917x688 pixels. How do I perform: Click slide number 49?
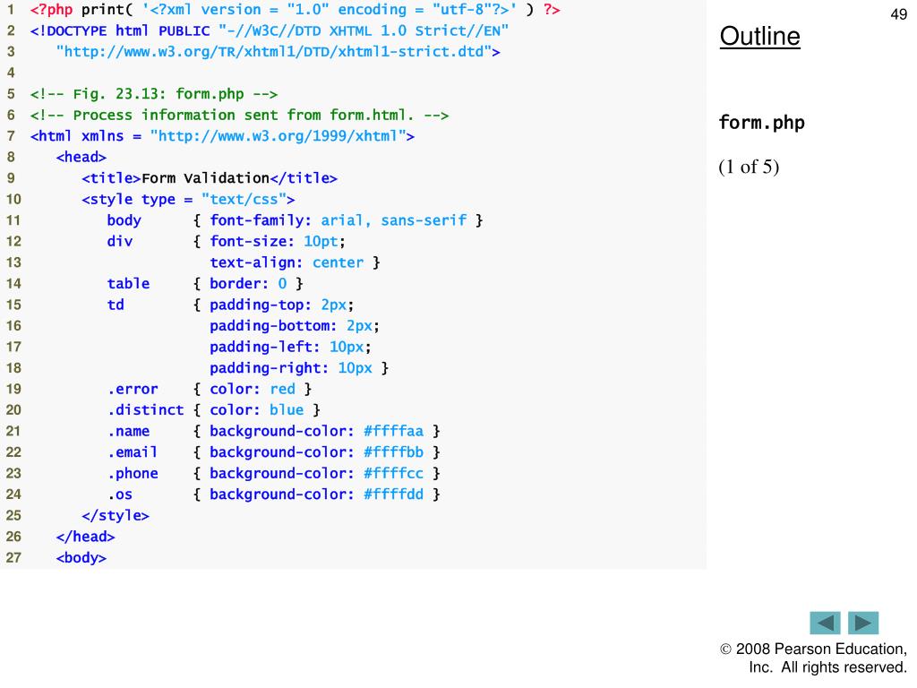898,14
